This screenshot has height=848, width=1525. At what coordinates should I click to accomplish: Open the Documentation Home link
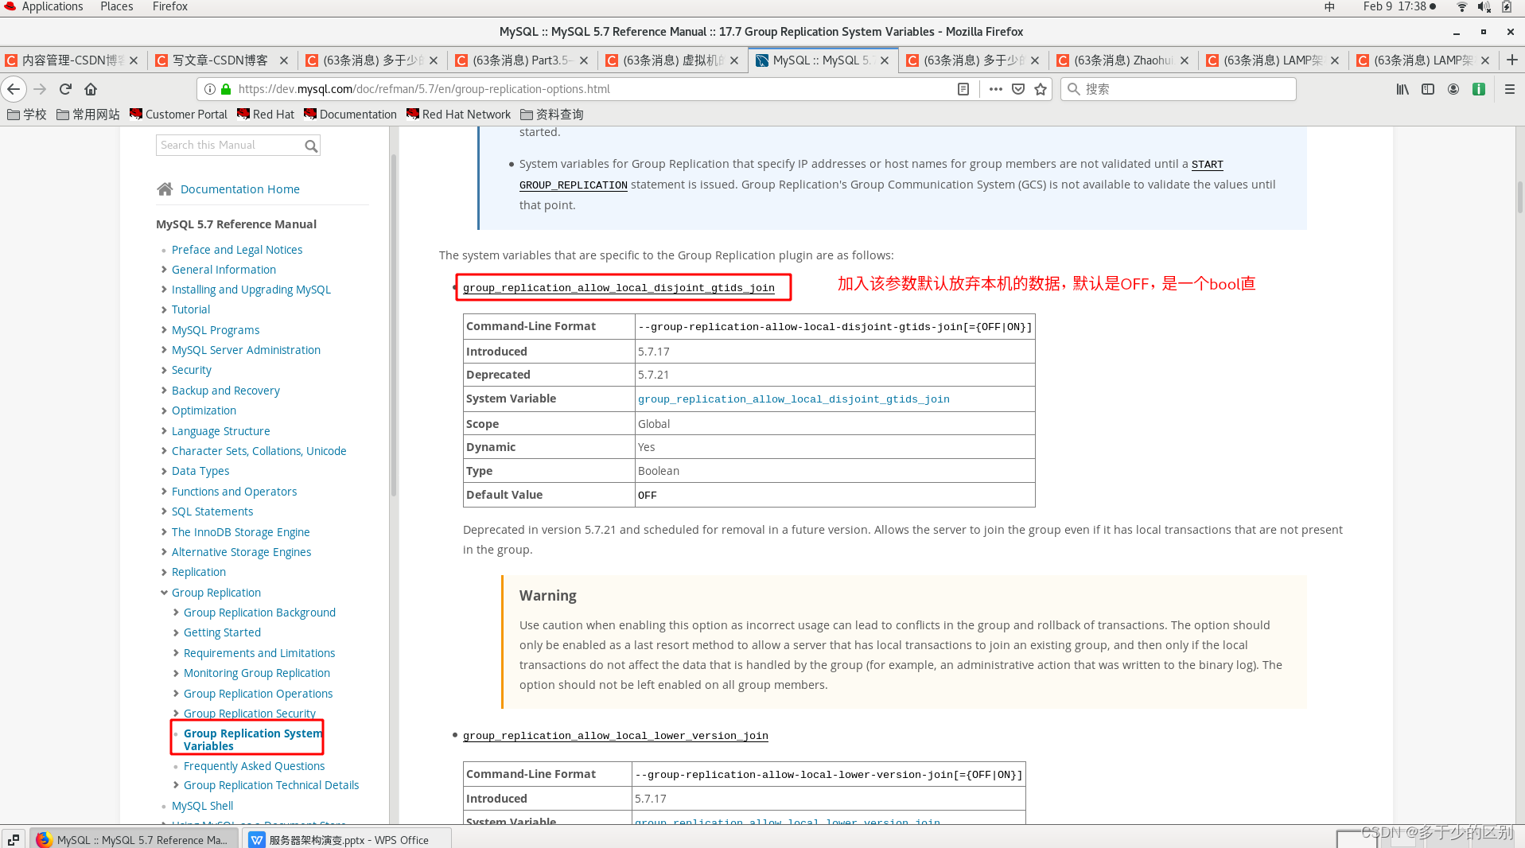[240, 189]
